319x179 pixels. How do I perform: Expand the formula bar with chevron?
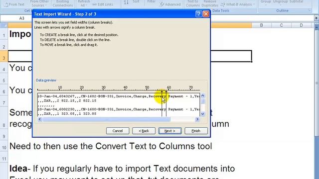coord(316,18)
